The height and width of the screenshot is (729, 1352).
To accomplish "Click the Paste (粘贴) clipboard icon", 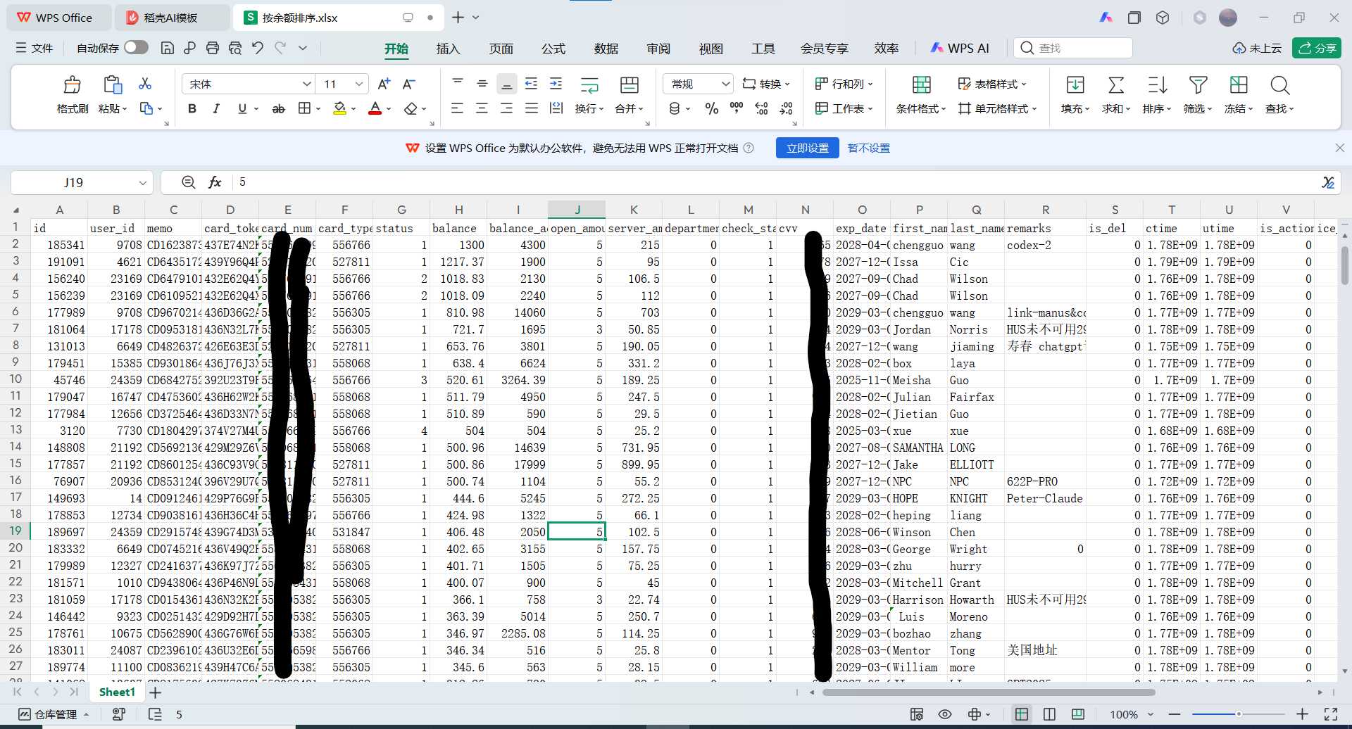I will coord(113,85).
